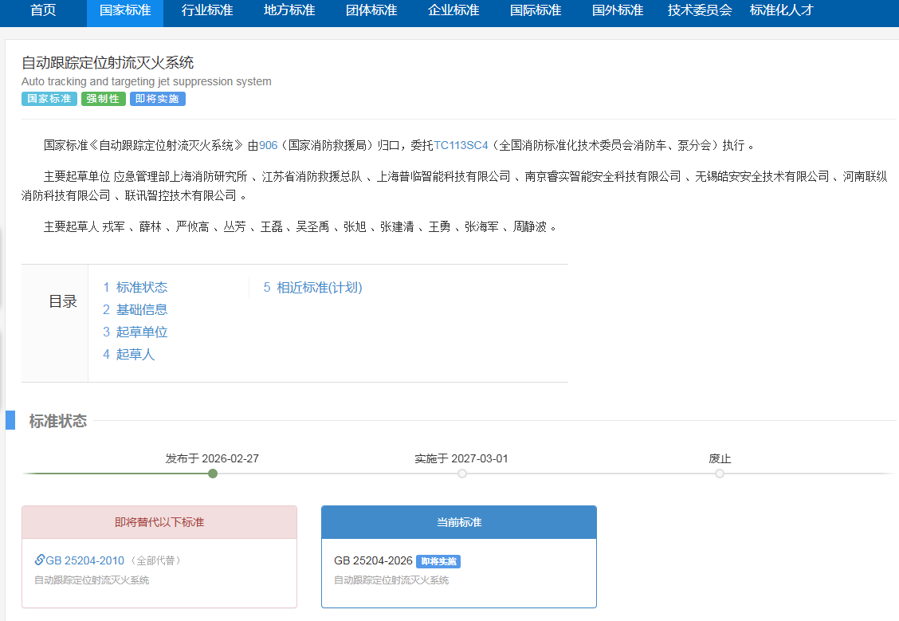
Task: Open the 标准化人才 menu item
Action: tap(781, 11)
